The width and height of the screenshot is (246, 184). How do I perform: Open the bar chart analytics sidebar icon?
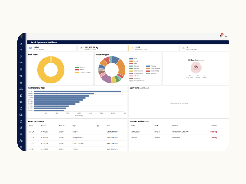[x=21, y=44]
